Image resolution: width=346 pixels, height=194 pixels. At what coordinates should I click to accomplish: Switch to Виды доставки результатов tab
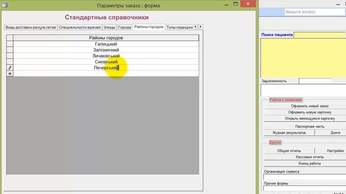[x=31, y=27]
